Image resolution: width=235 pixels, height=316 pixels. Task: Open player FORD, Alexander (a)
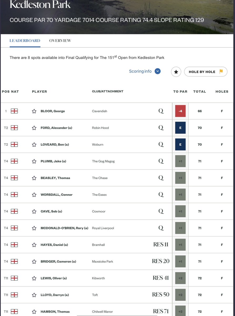[56, 128]
